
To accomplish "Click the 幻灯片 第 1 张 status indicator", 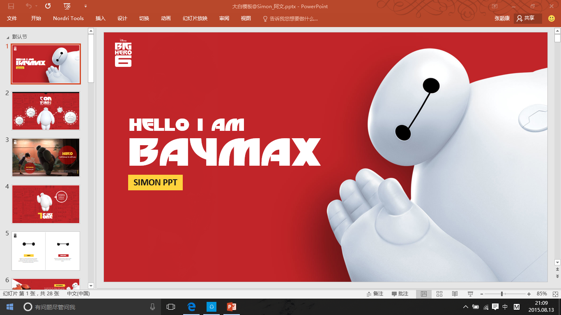I will click(31, 294).
